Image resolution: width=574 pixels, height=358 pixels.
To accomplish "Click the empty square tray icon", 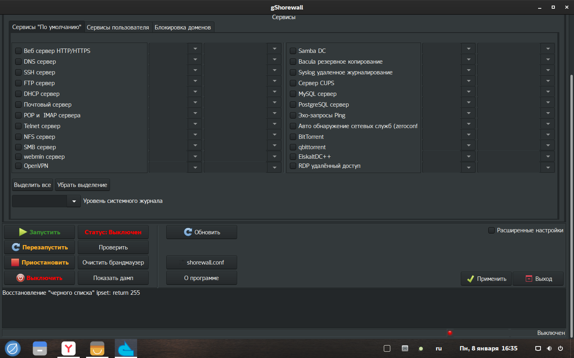I will [x=387, y=348].
